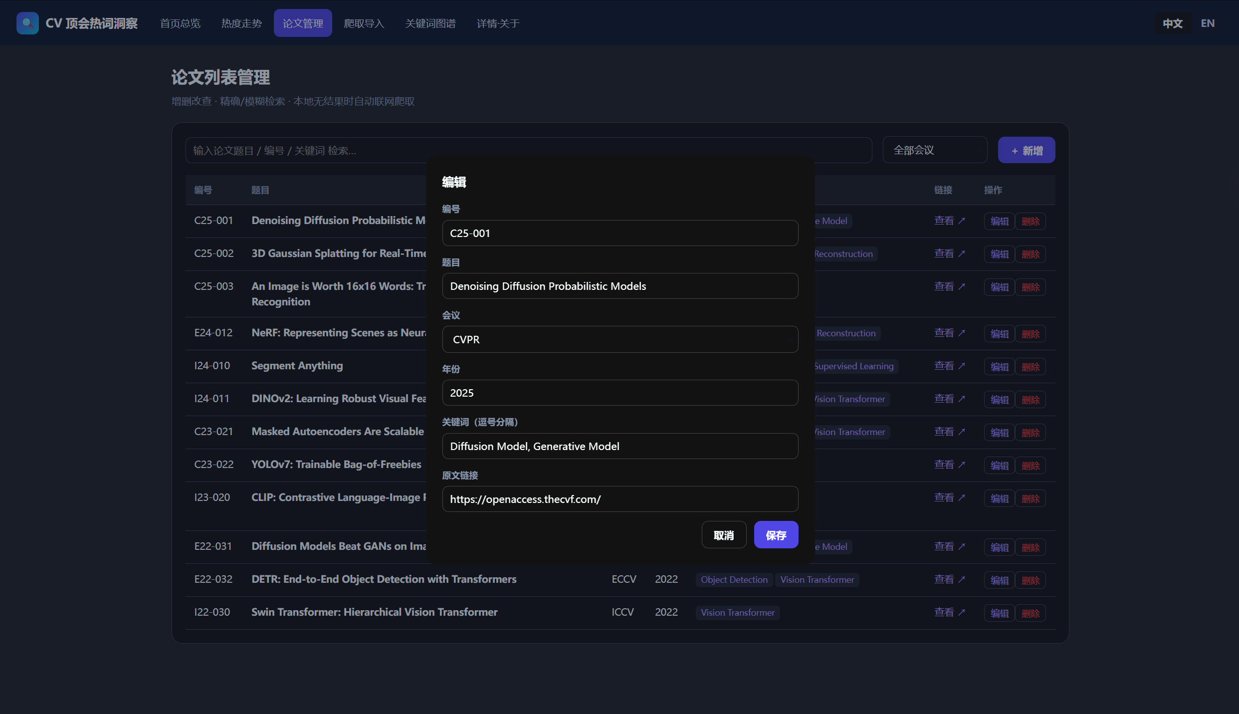Open 查看 link for I22-030 row
Screen dimensions: 1239x714
click(x=950, y=612)
